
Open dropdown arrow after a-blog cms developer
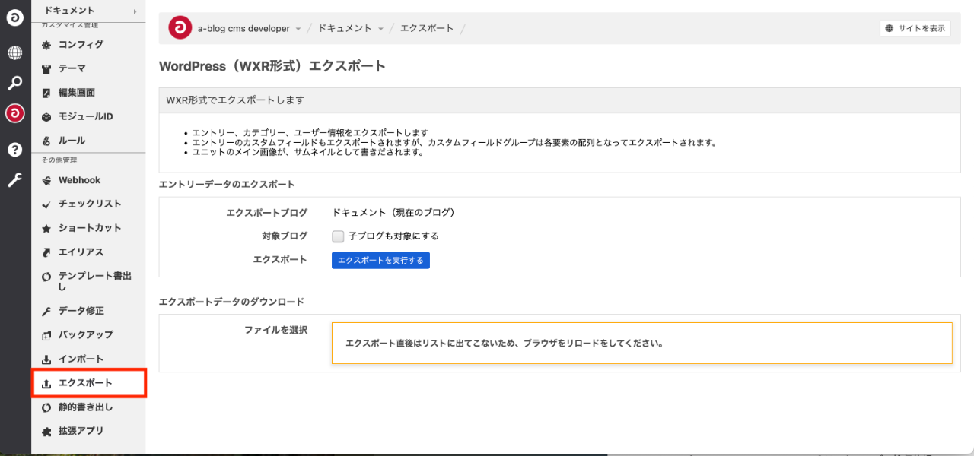click(298, 29)
